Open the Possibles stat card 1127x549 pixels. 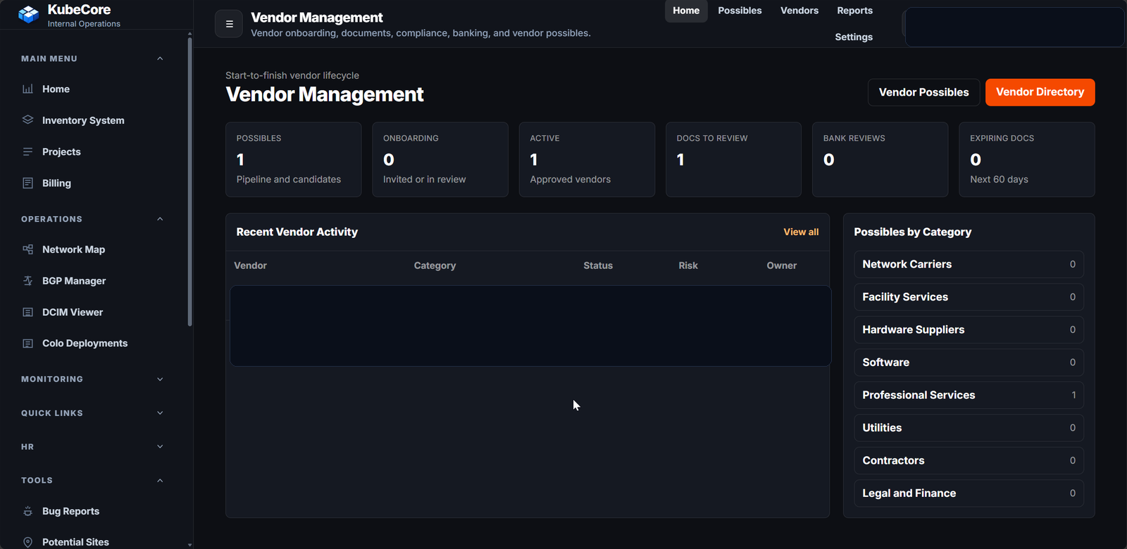coord(293,160)
